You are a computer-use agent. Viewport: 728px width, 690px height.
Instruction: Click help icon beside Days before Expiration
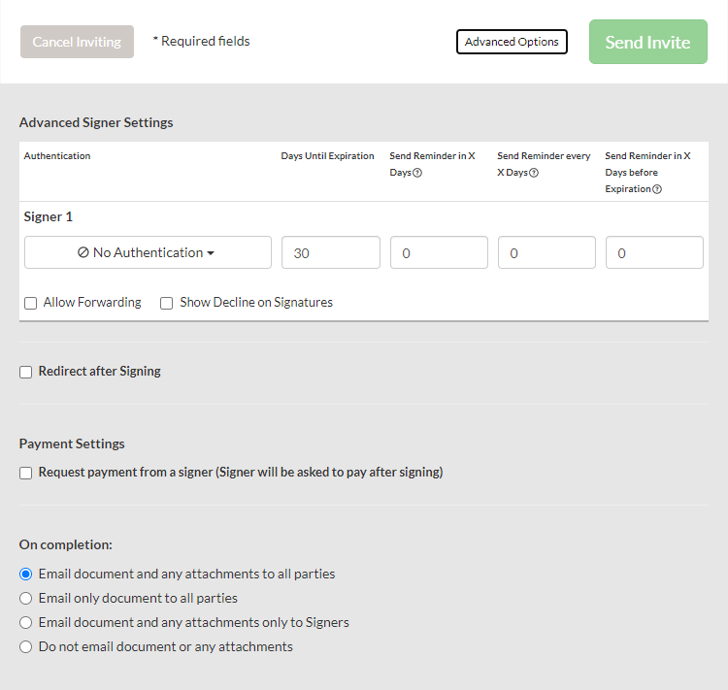tap(657, 189)
